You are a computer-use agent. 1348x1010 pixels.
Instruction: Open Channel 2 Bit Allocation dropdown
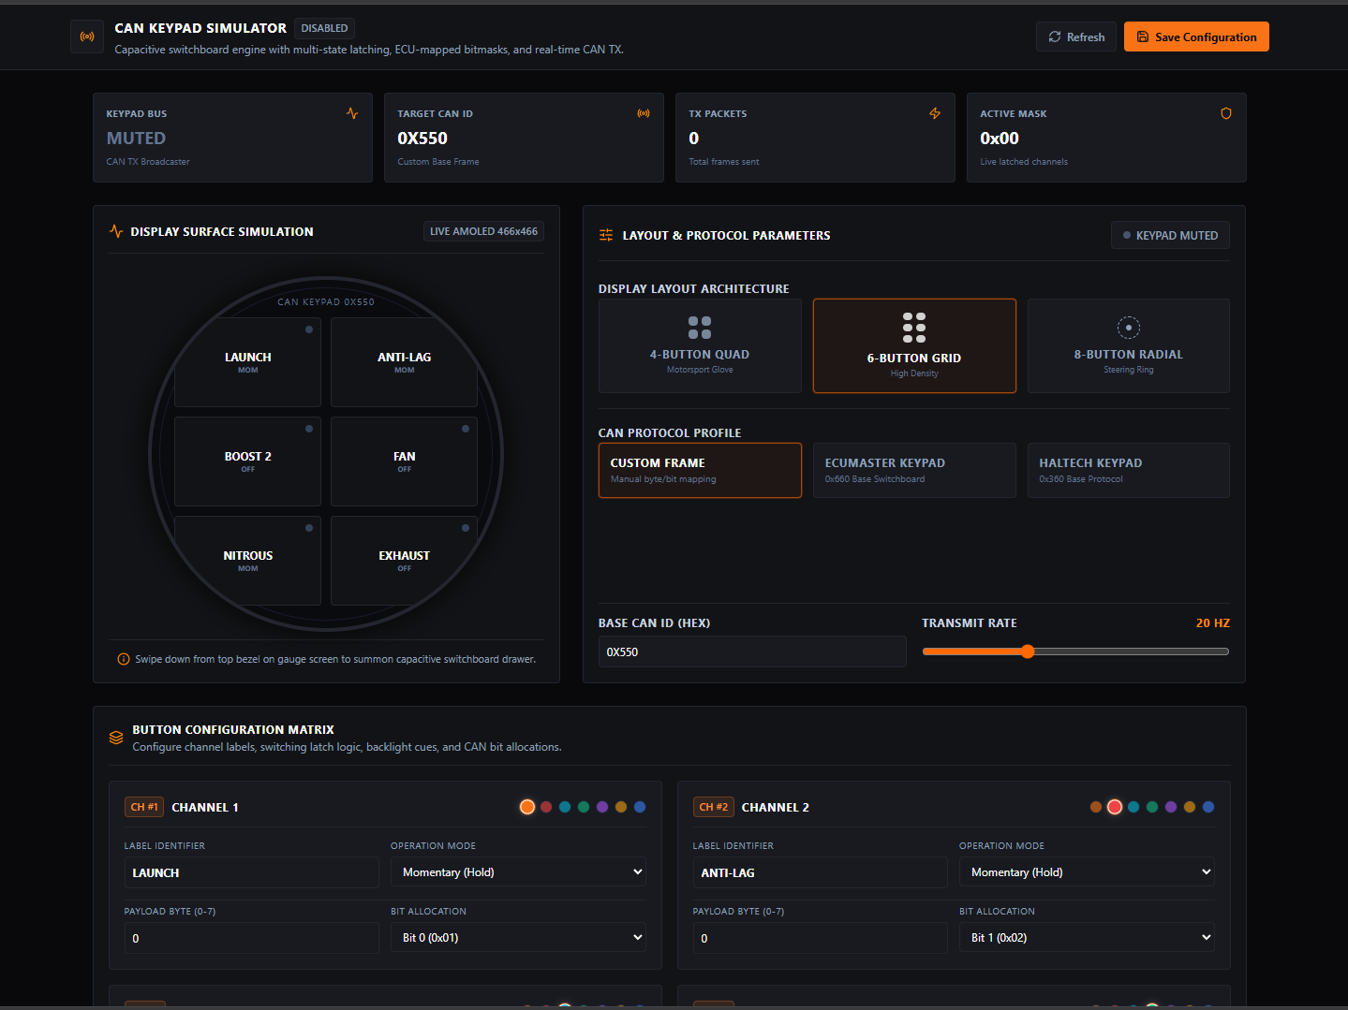click(x=1087, y=938)
